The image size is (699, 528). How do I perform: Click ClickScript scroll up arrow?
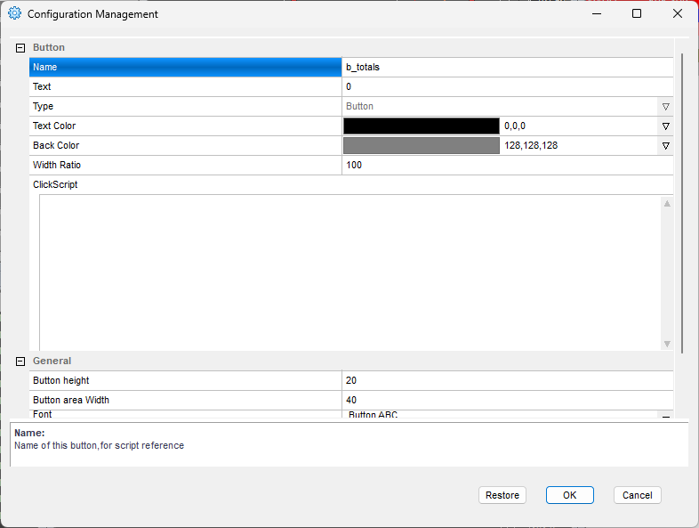point(667,204)
